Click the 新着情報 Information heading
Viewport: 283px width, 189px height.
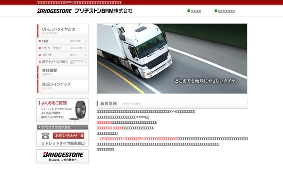click(172, 103)
